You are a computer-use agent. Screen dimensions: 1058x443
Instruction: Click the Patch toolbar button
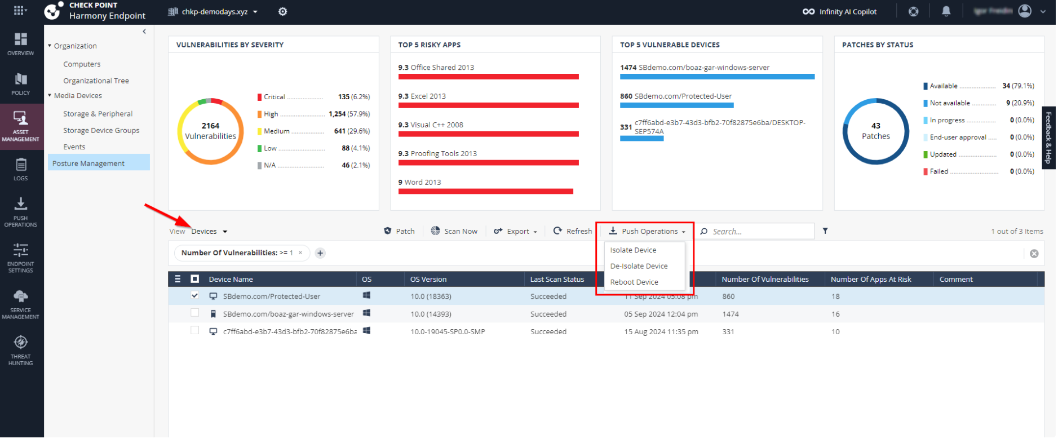click(x=399, y=231)
